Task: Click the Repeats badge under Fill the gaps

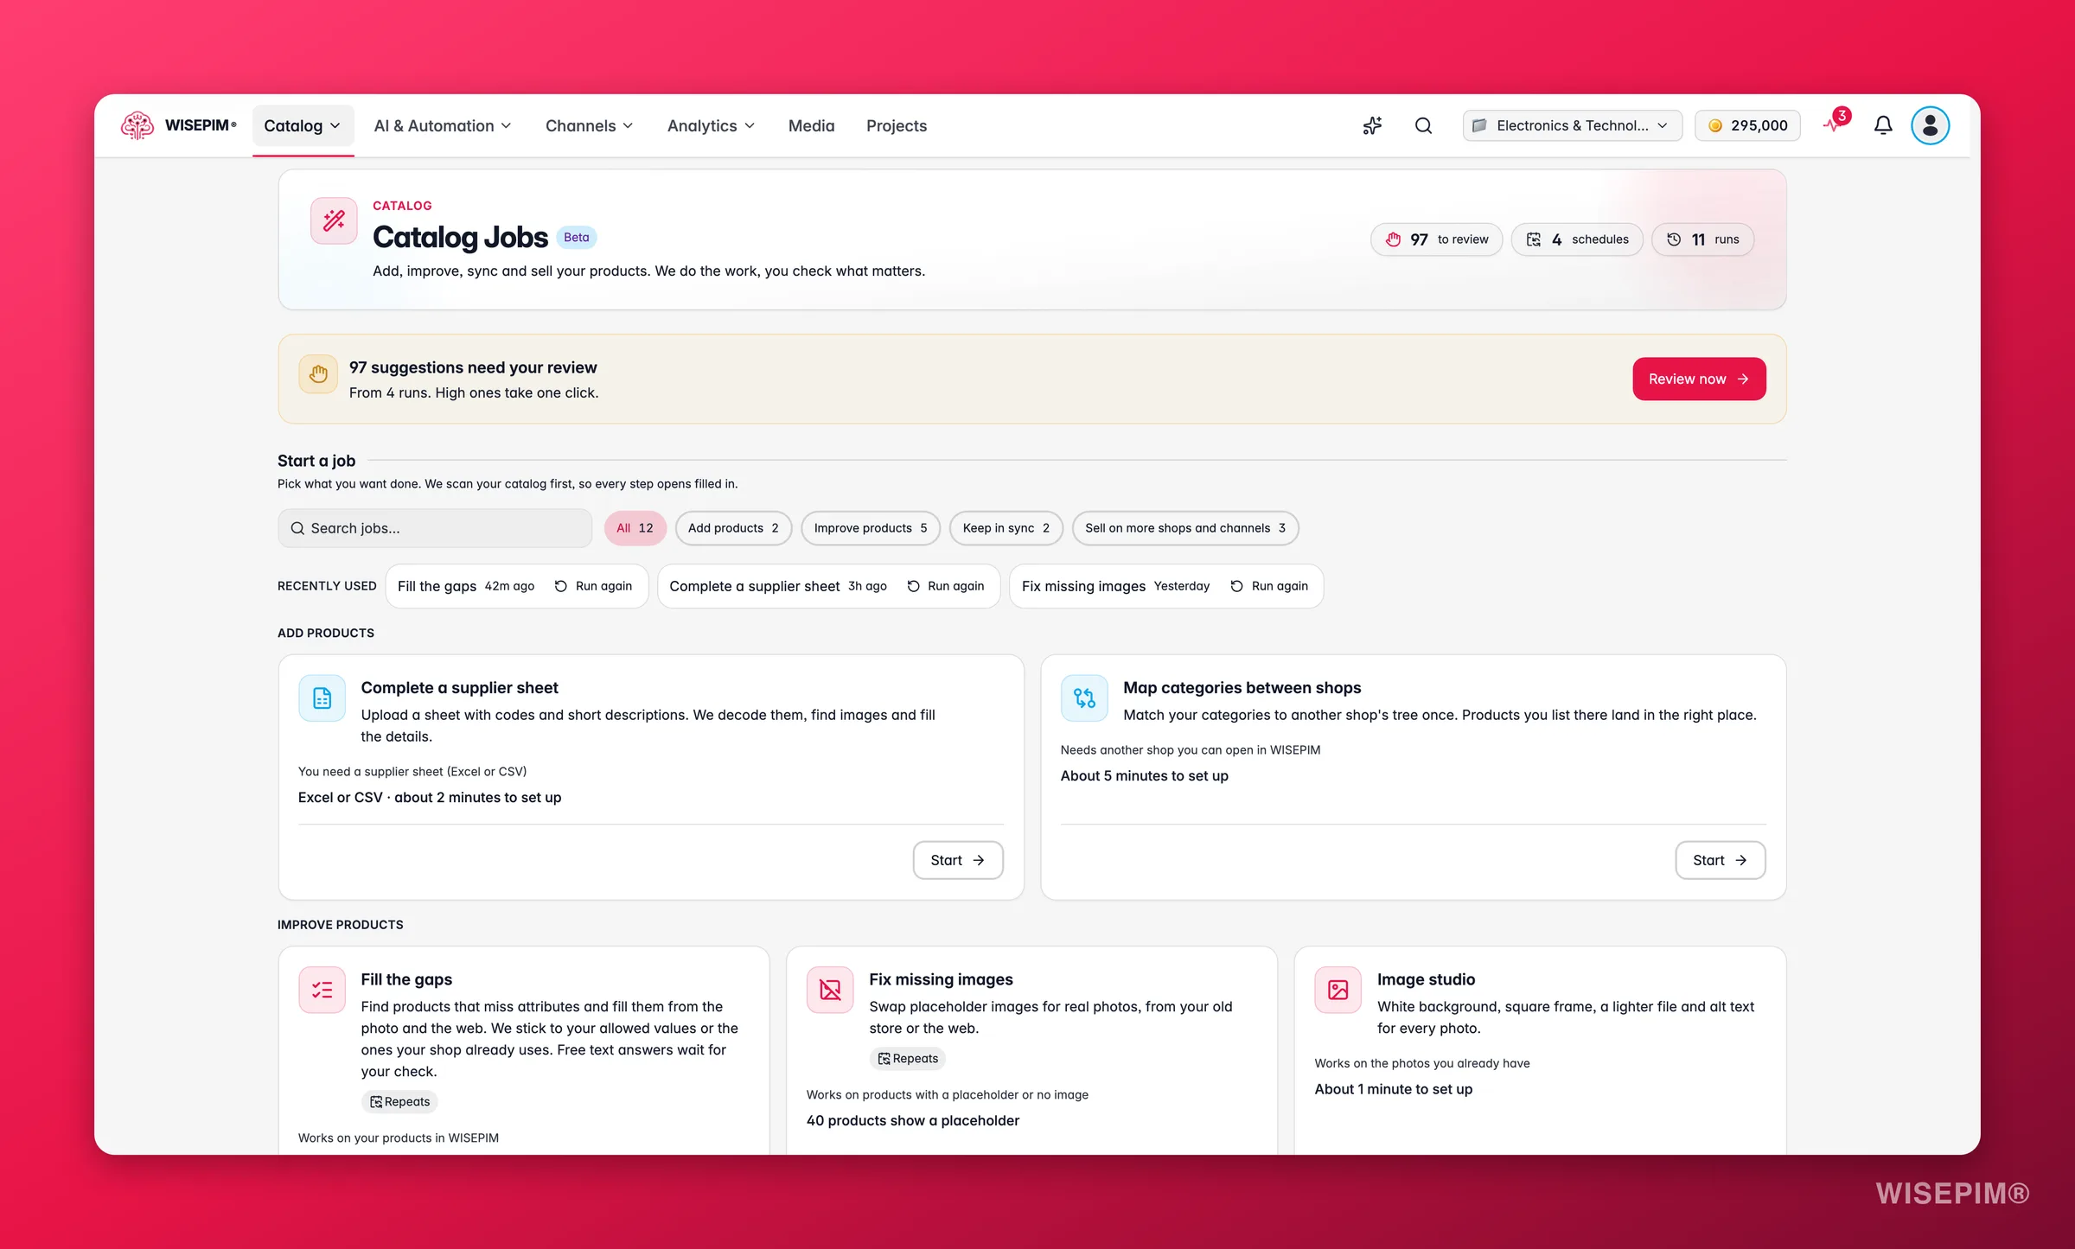Action: [x=399, y=1102]
